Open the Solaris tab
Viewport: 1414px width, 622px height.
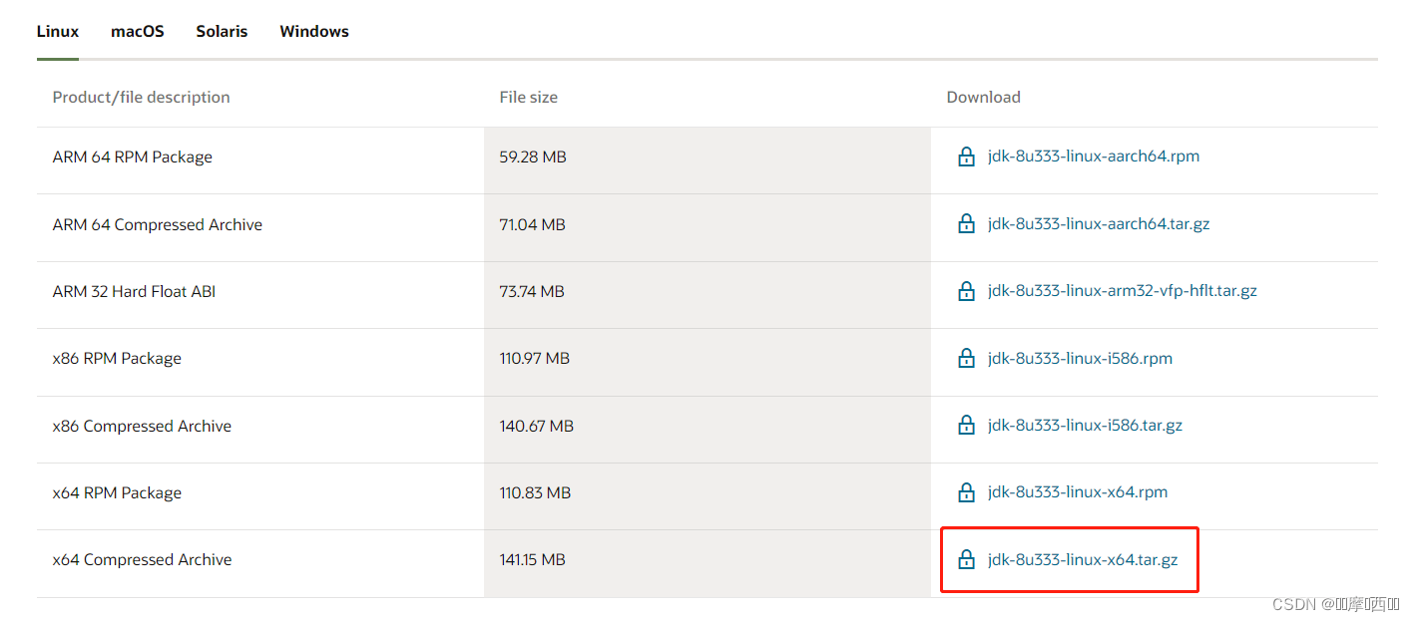(222, 31)
